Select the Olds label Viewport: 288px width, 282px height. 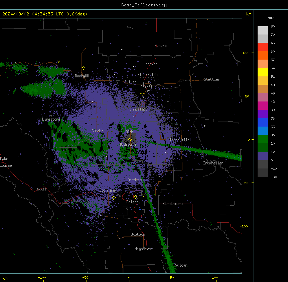point(130,132)
